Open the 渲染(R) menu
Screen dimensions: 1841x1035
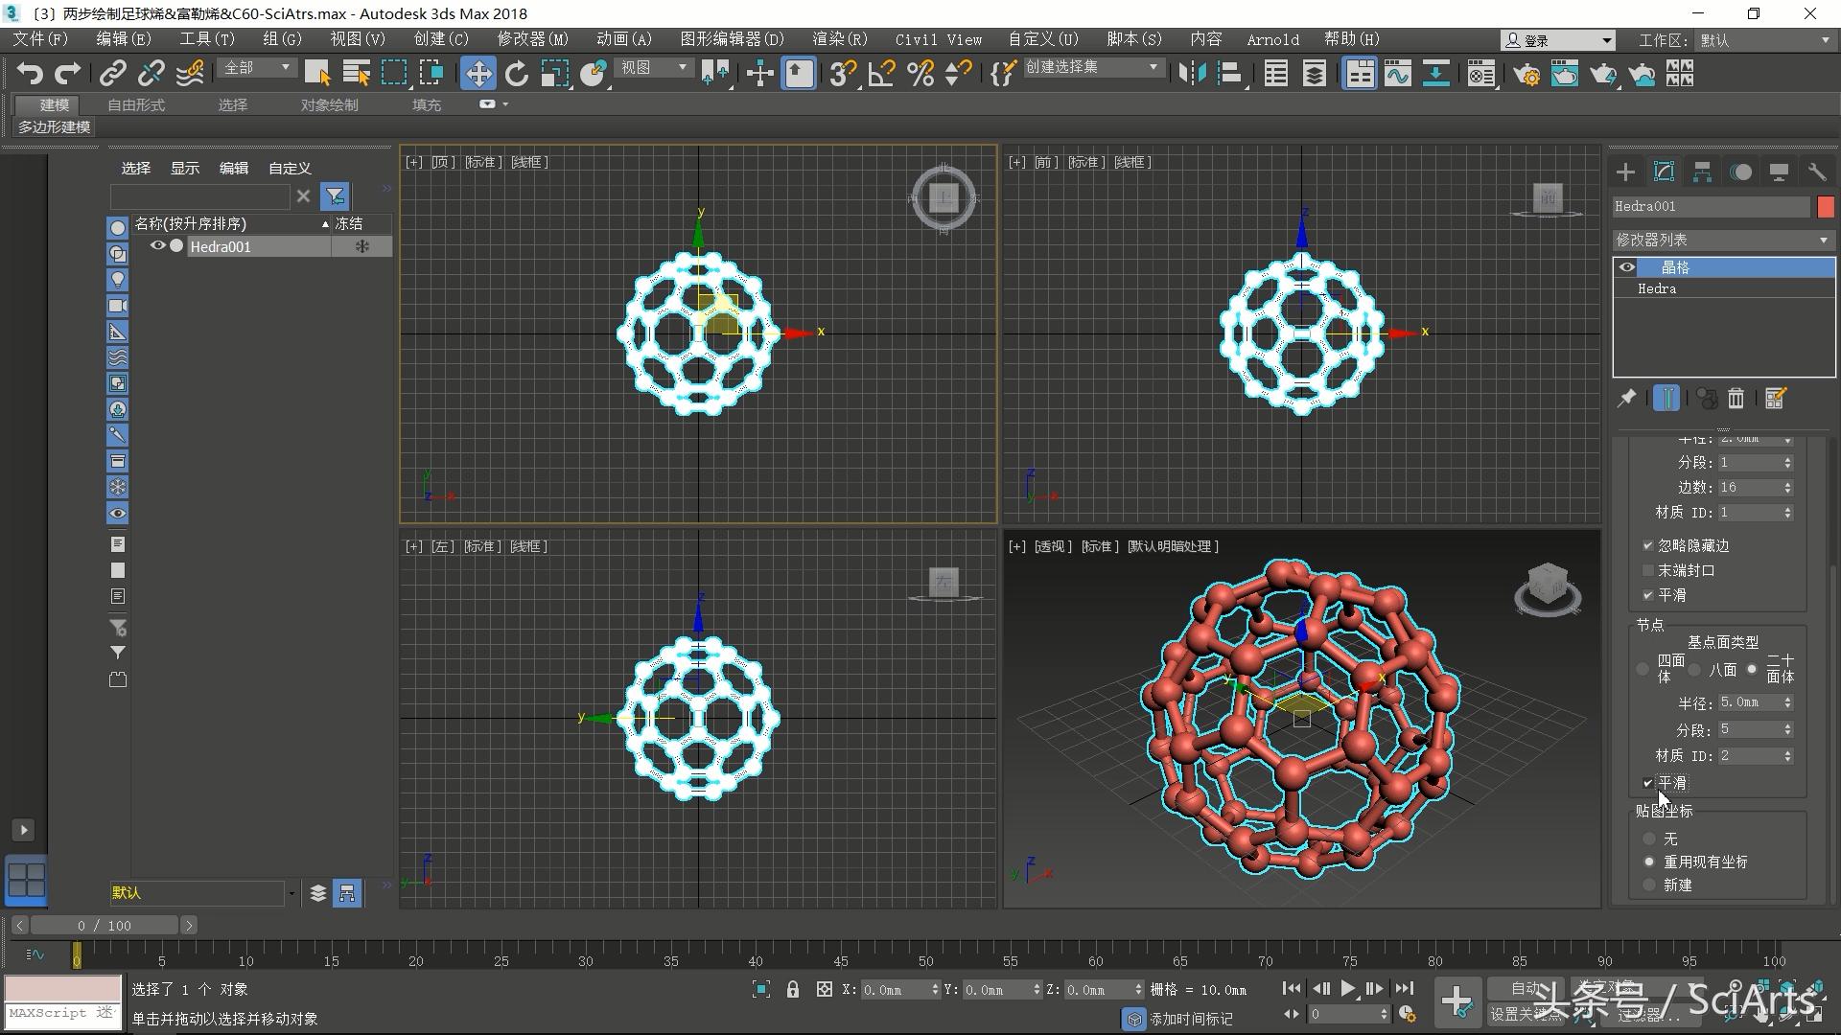point(839,39)
